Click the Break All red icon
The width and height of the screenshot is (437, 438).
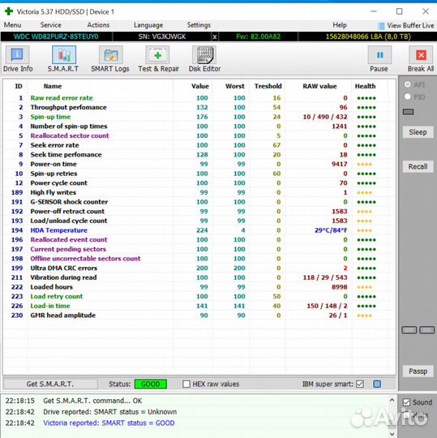click(421, 55)
